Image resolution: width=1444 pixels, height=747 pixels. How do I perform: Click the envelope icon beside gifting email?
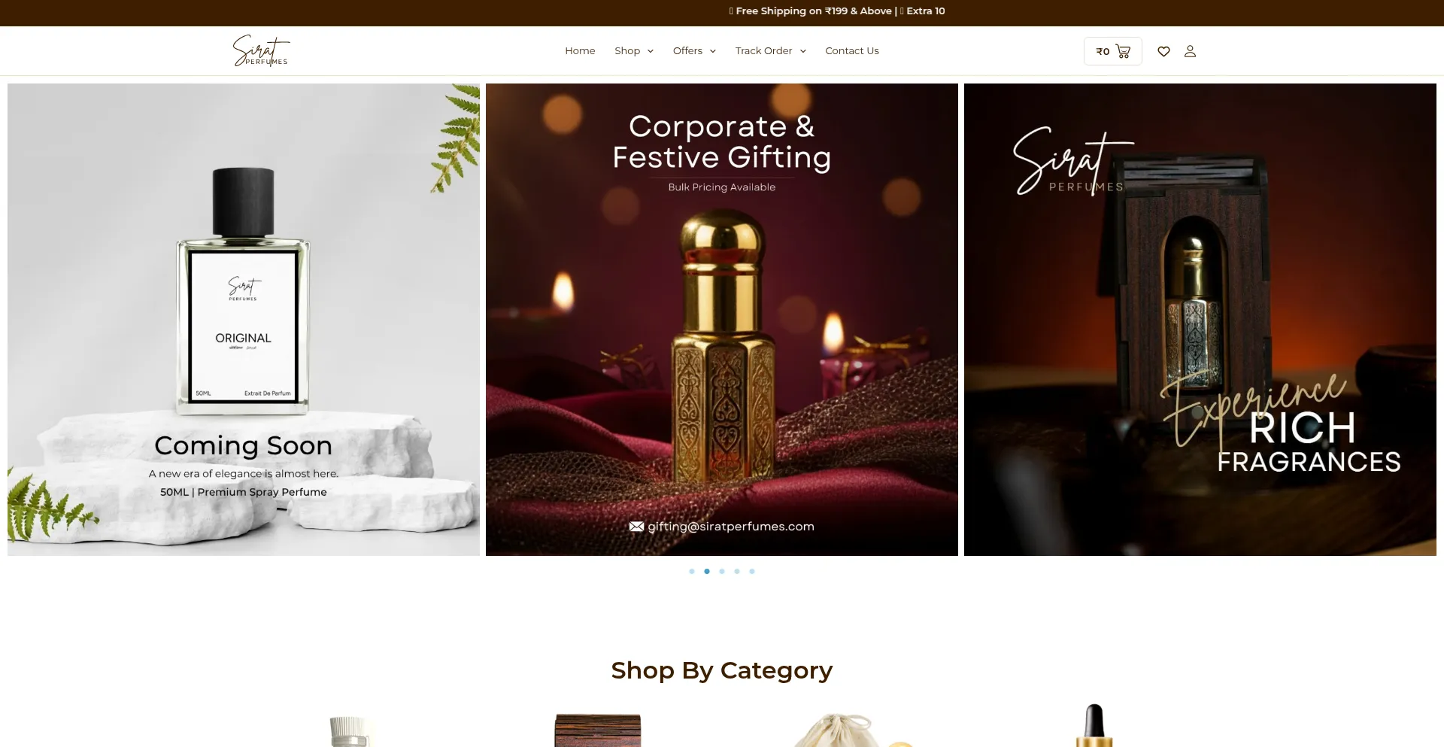(x=636, y=527)
